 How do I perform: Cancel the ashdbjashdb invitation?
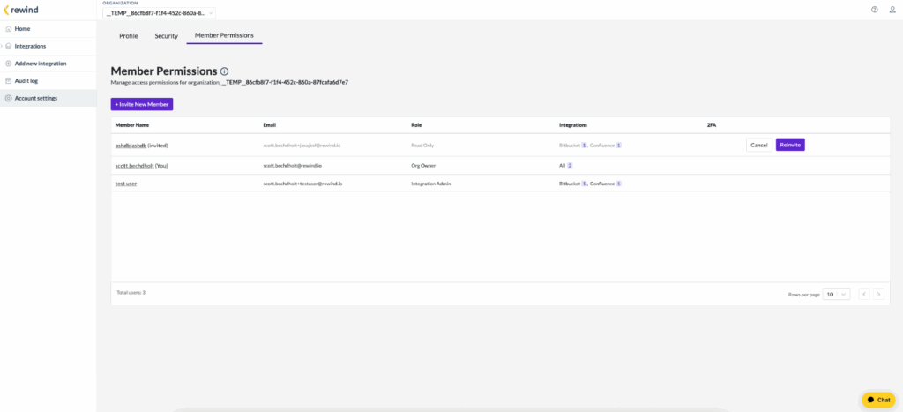click(759, 146)
